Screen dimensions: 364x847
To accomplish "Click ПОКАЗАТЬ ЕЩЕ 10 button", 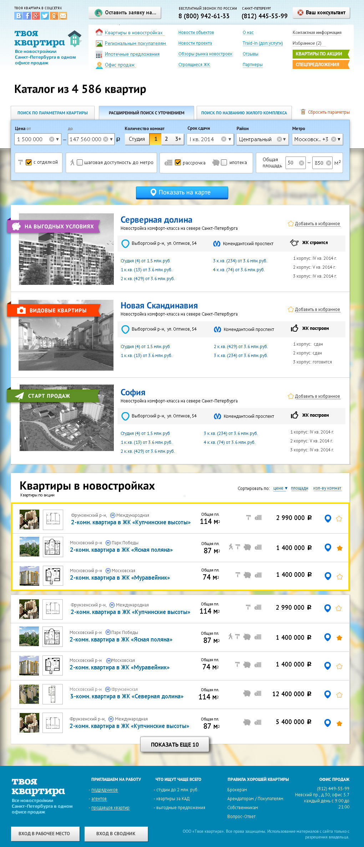I will (175, 744).
